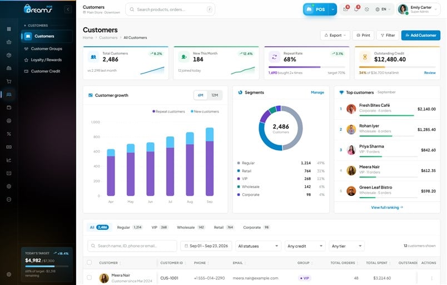Click the Dreams POS logo

(38, 9)
